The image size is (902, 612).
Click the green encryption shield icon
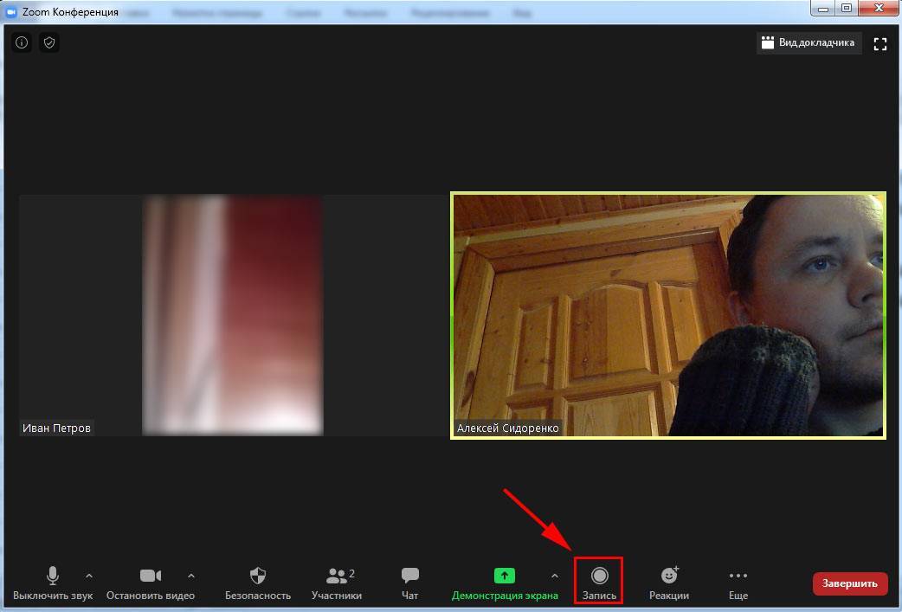click(49, 42)
